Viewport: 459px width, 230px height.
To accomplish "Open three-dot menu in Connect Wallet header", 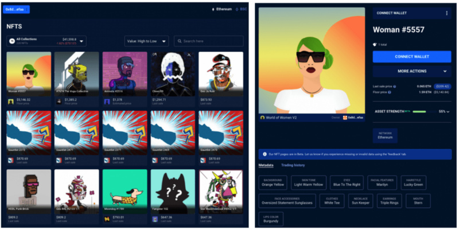I will click(x=447, y=13).
